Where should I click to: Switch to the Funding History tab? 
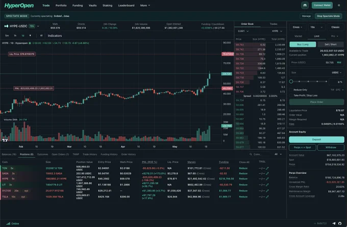(109, 154)
